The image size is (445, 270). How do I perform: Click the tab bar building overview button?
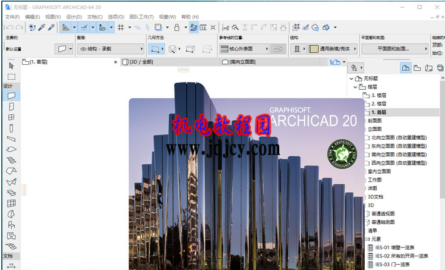pyautogui.click(x=335, y=62)
